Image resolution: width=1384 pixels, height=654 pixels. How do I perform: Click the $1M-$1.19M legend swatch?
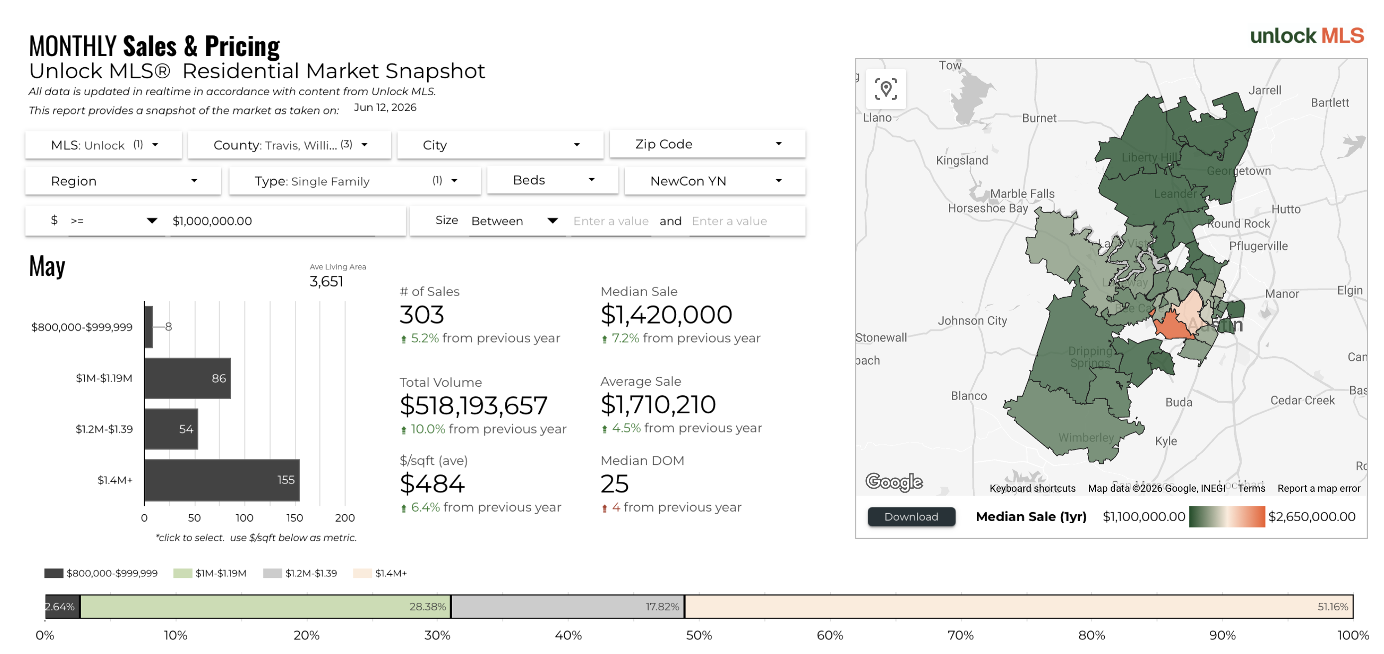click(183, 573)
